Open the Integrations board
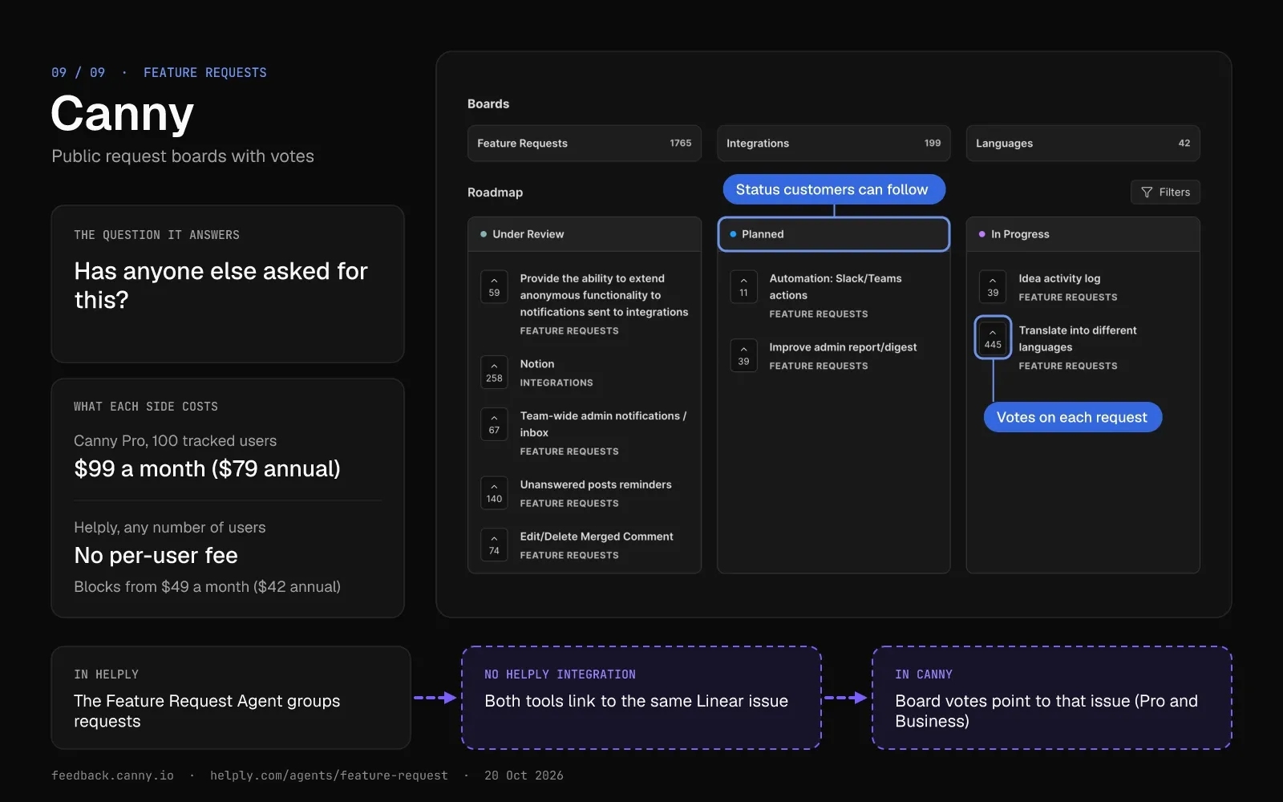The height and width of the screenshot is (802, 1283). (x=834, y=143)
